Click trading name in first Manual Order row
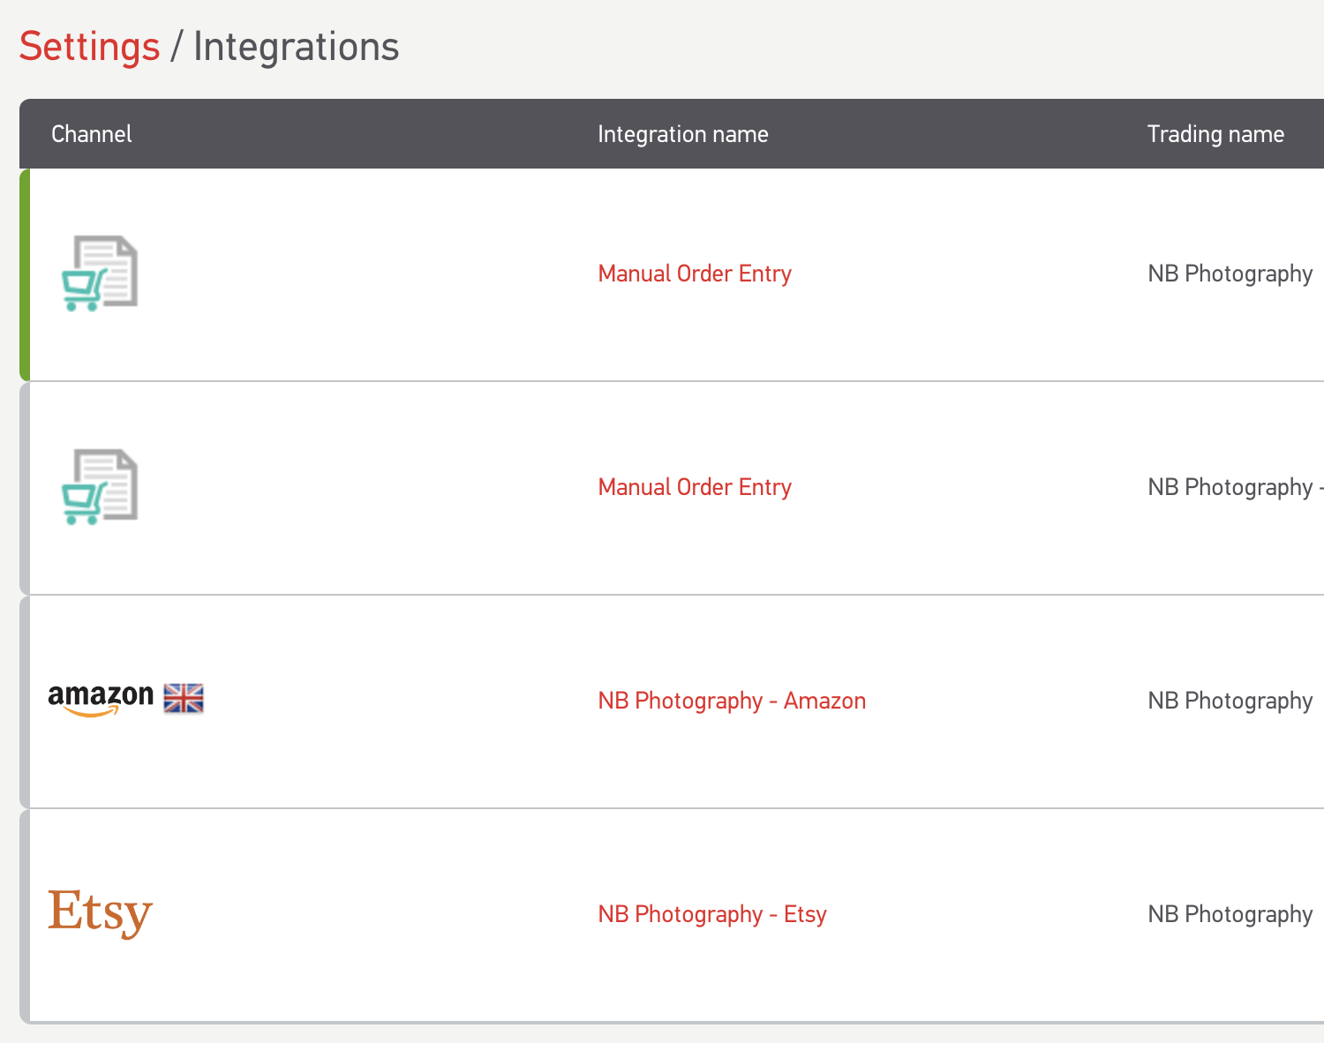 tap(1230, 274)
